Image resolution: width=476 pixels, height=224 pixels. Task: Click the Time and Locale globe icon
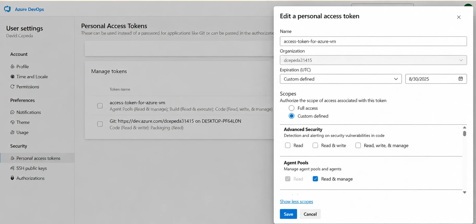click(12, 76)
